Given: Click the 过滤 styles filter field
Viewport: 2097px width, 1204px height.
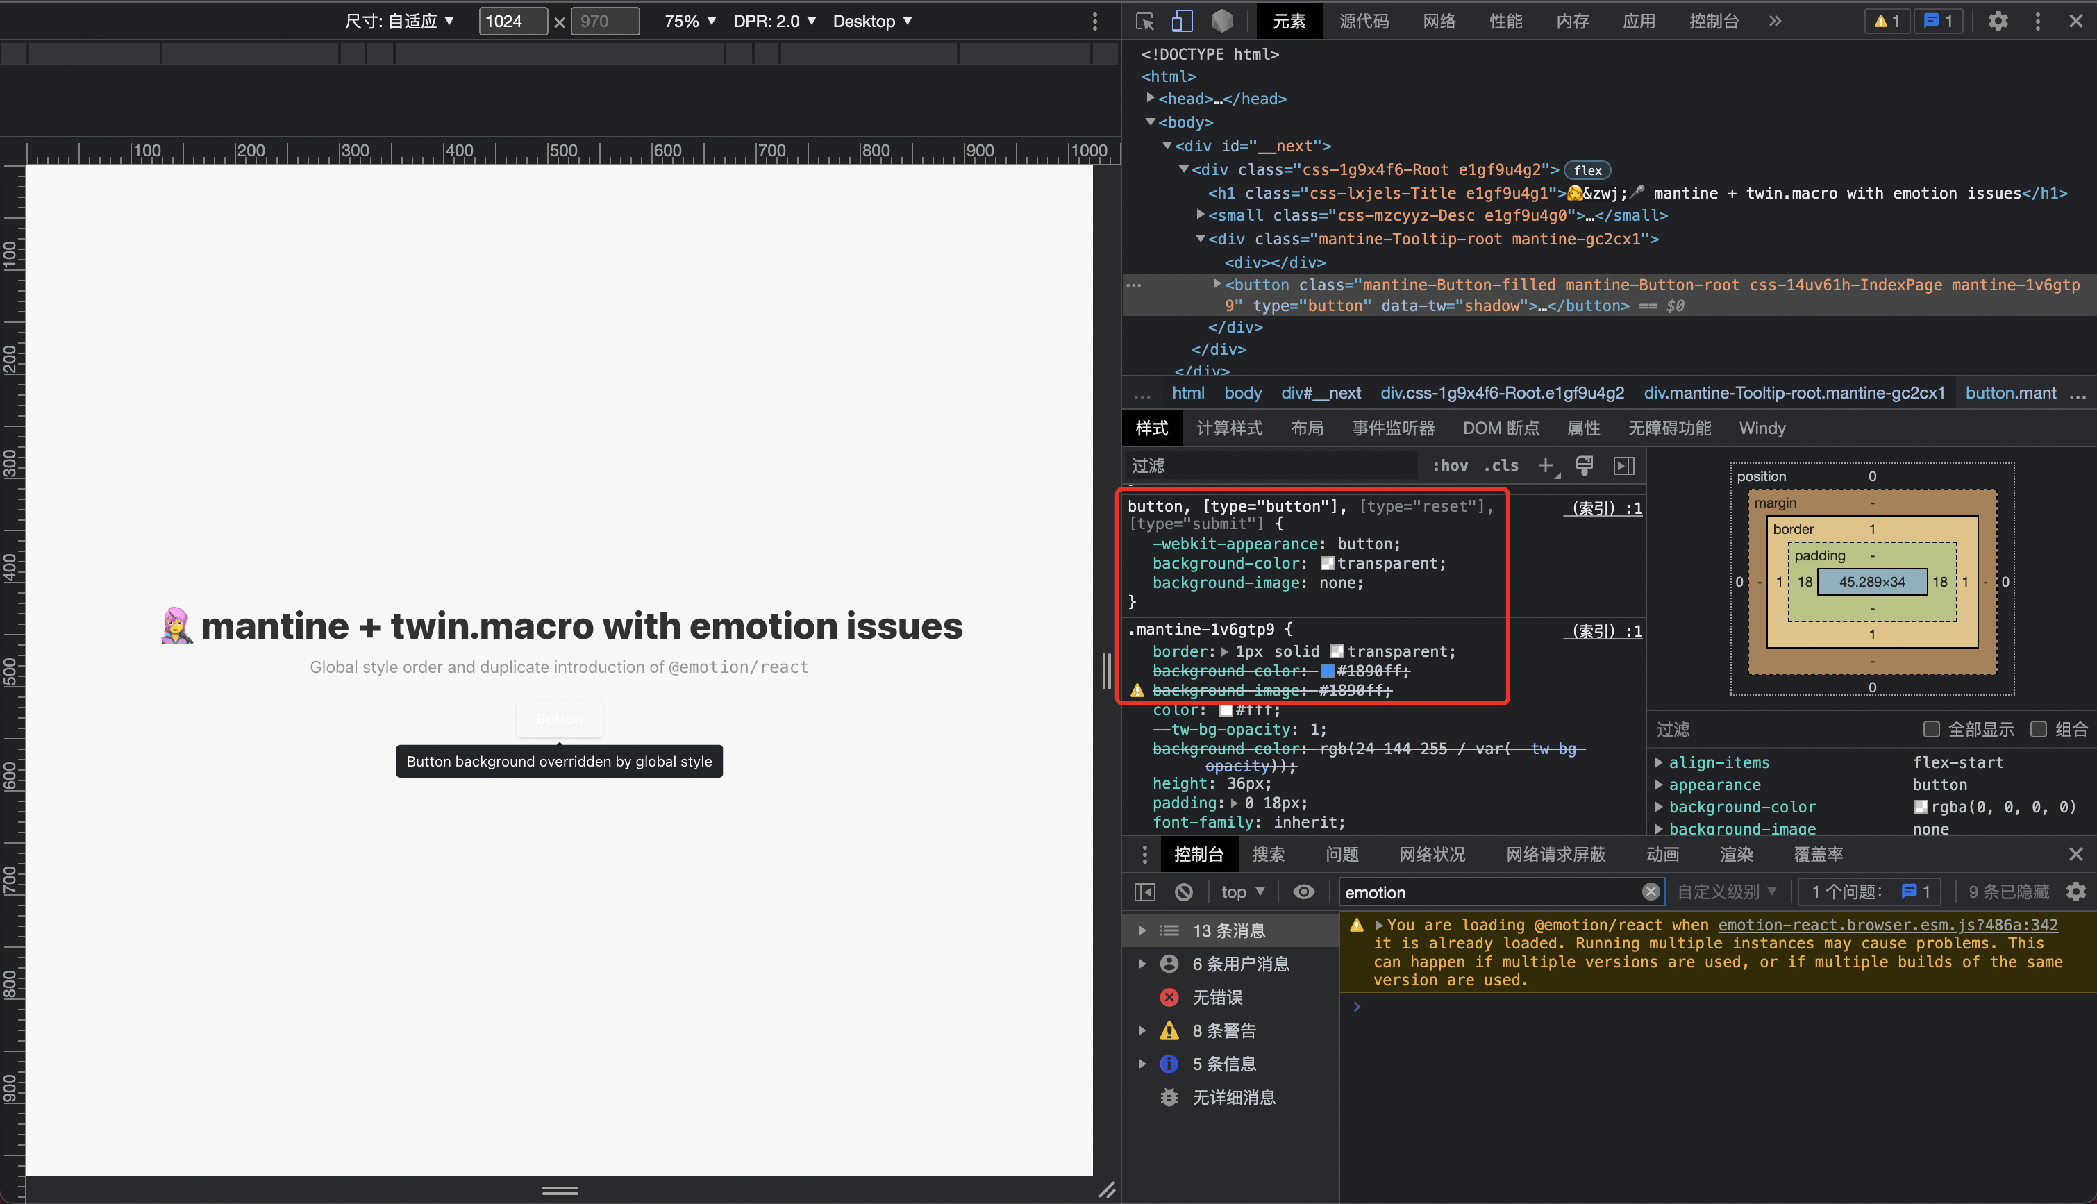Looking at the screenshot, I should pyautogui.click(x=1272, y=465).
